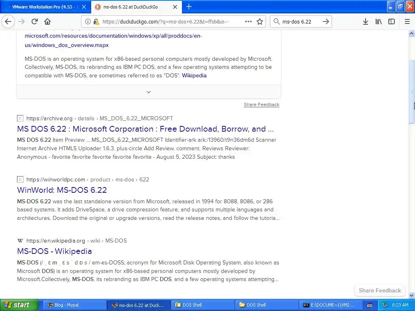Viewport: 415px width, 311px height.
Task: Close the VMware Workstation Pro tab
Action: [84, 7]
